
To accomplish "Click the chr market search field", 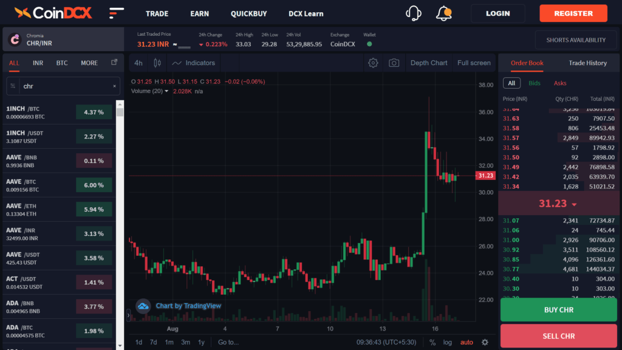I will 63,86.
